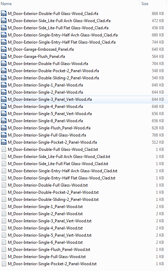Select file name M_Door-Exterior-Side_Lite-Full Arch Glass-Wood_Clad.rfa
The image size is (168, 271).
(59, 21)
